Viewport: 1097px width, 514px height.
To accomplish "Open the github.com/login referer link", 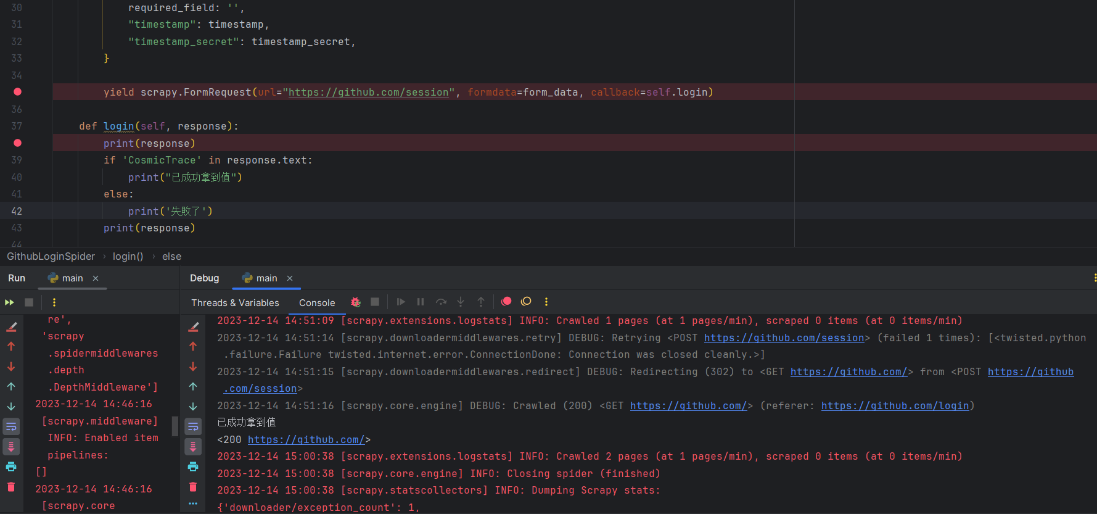I will (895, 406).
